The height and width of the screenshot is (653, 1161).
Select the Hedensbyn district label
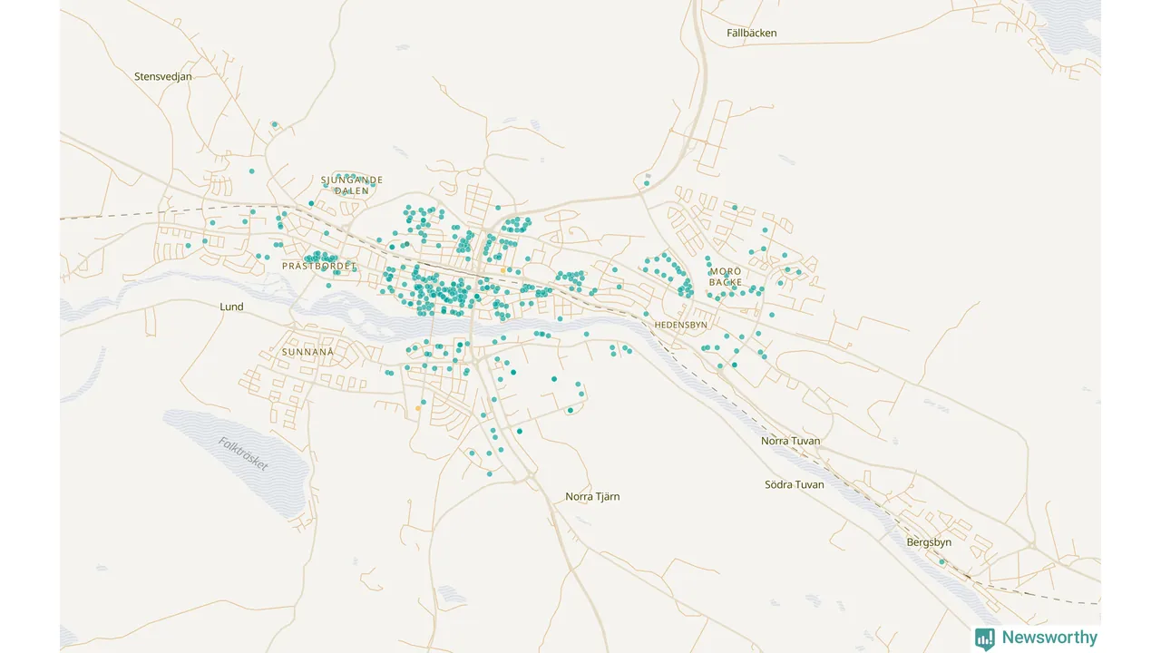point(680,324)
